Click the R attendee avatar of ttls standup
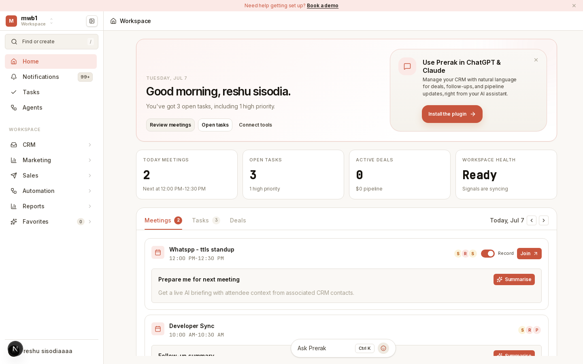 point(465,254)
